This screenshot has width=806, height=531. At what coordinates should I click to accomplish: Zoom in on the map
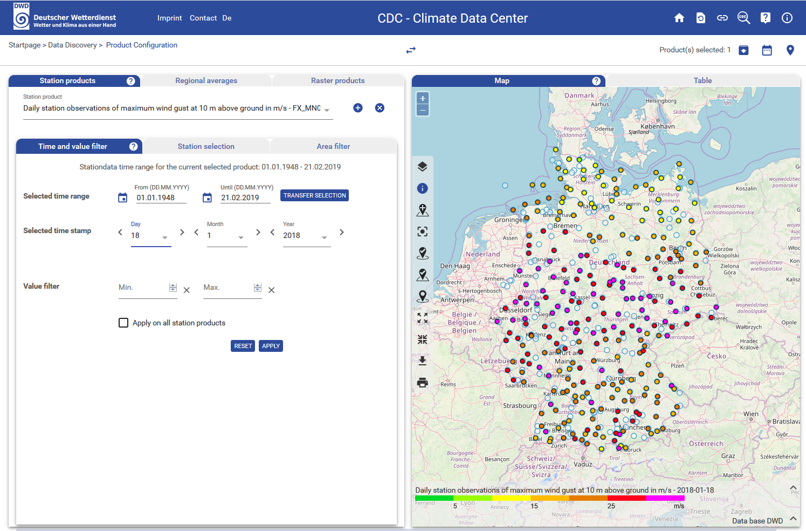[423, 98]
